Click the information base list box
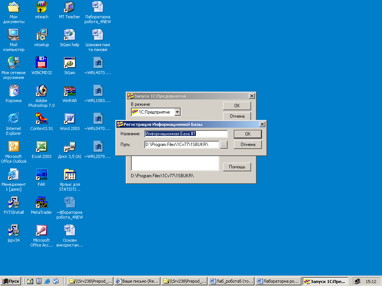 (x=175, y=163)
